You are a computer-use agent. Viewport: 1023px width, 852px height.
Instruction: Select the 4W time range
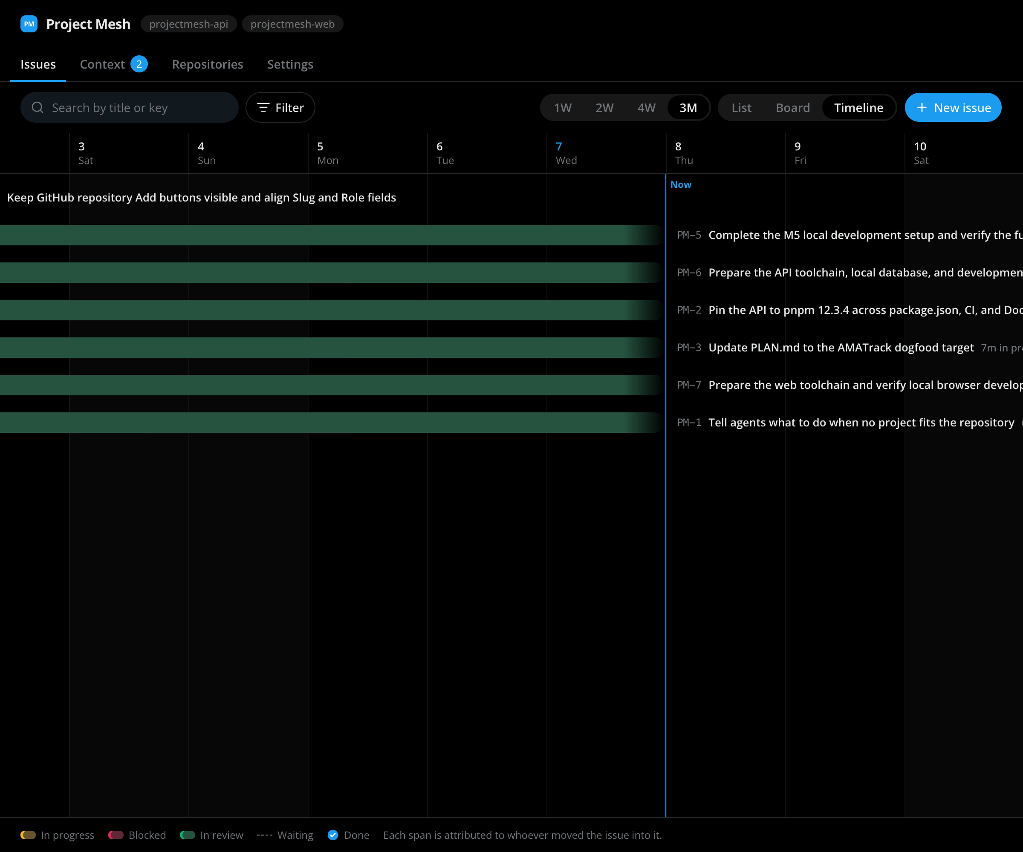647,108
